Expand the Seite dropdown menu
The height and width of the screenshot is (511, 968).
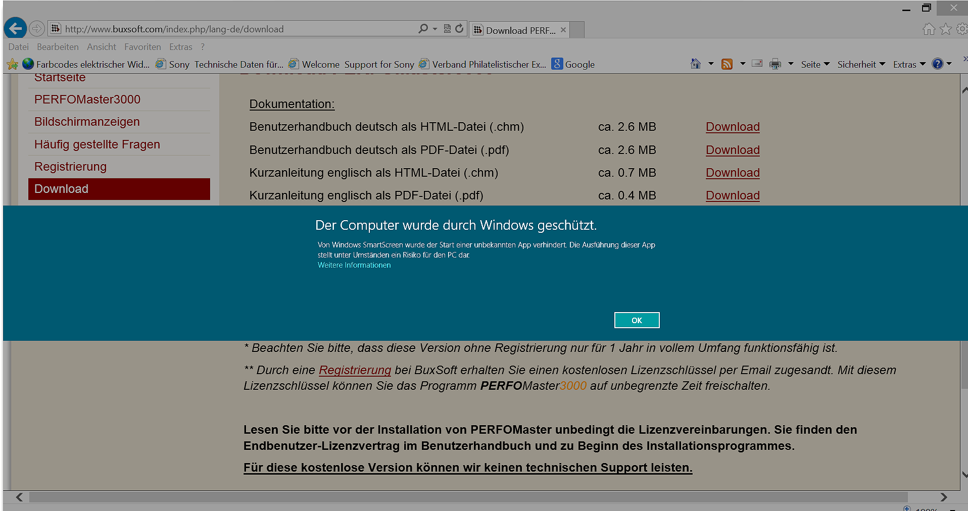pos(815,64)
